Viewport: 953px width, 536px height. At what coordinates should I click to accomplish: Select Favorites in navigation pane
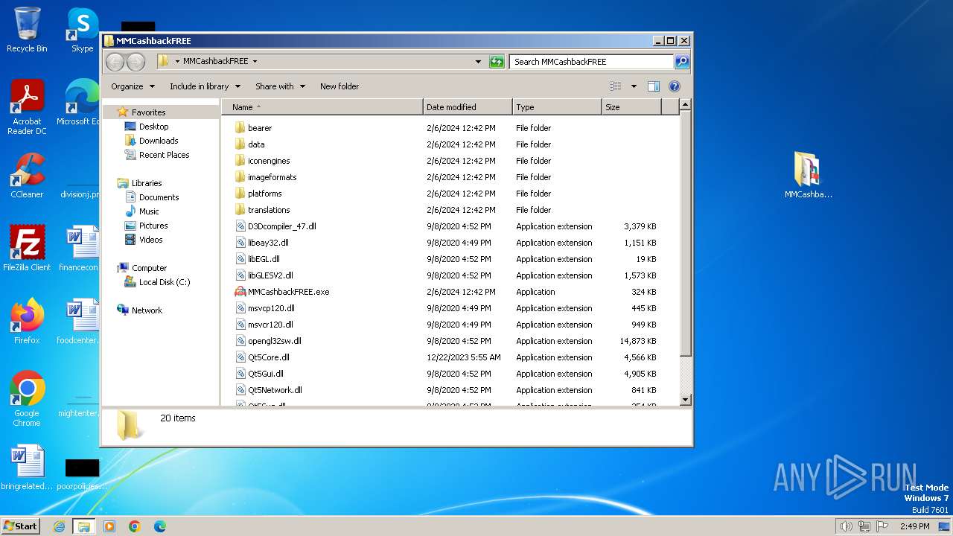click(148, 112)
